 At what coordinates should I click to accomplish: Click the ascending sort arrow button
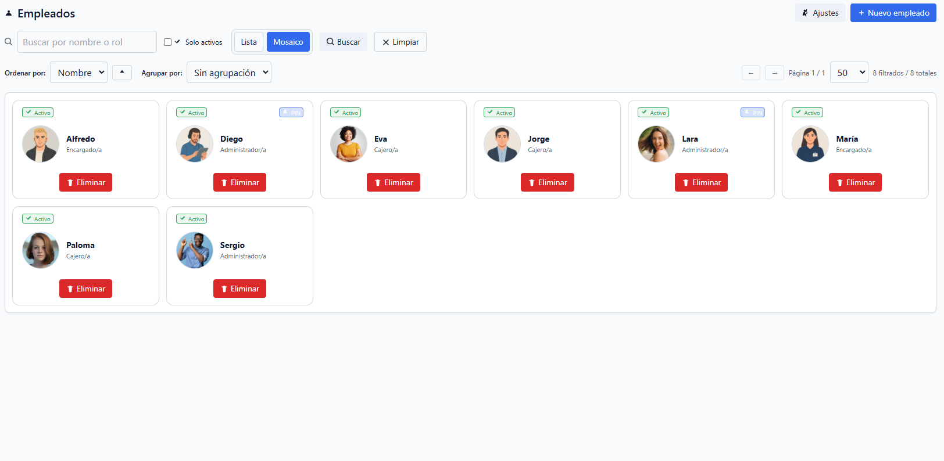point(122,73)
